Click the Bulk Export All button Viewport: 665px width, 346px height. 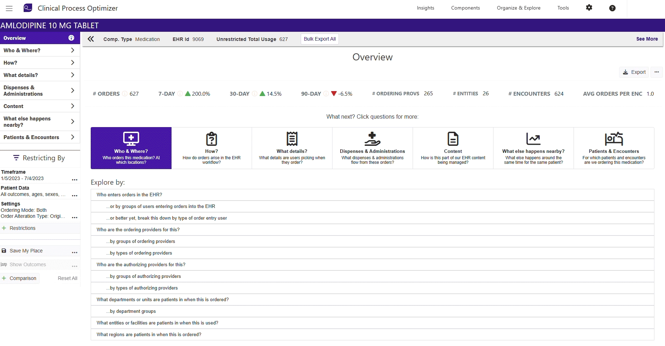[319, 39]
